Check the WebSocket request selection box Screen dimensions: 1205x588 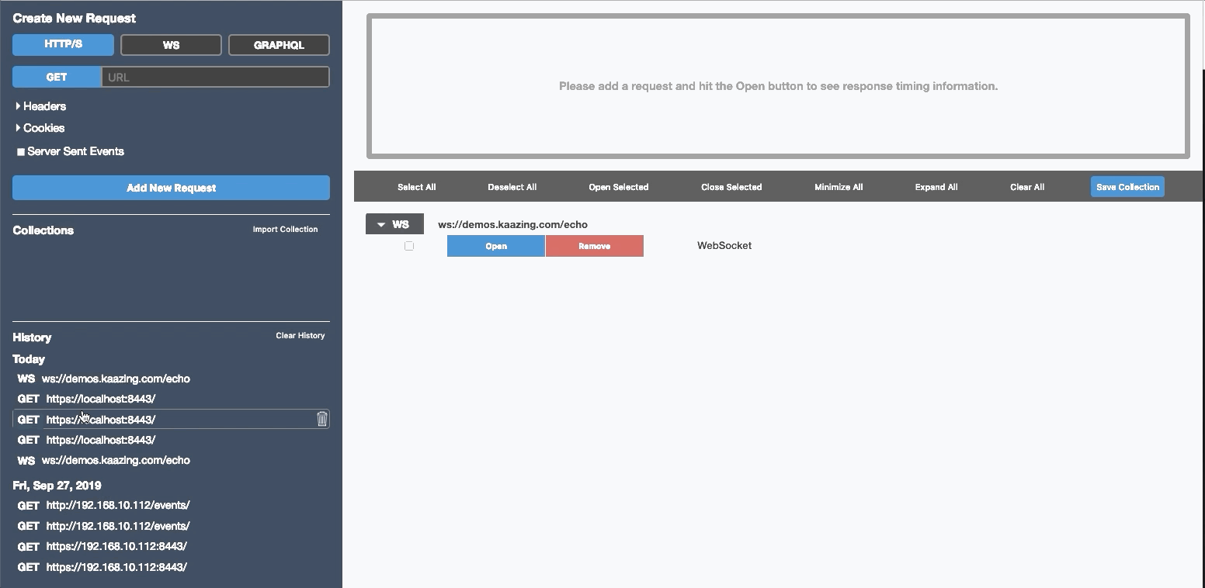click(x=409, y=246)
